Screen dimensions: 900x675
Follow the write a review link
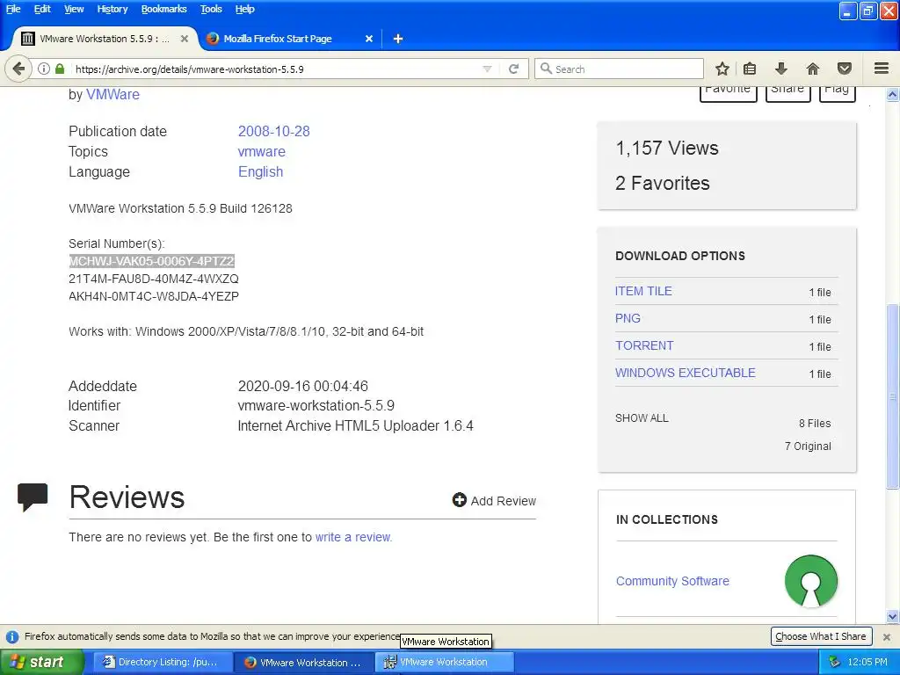click(353, 537)
